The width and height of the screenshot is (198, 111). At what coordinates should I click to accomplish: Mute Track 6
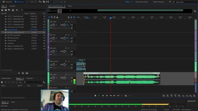[66, 88]
